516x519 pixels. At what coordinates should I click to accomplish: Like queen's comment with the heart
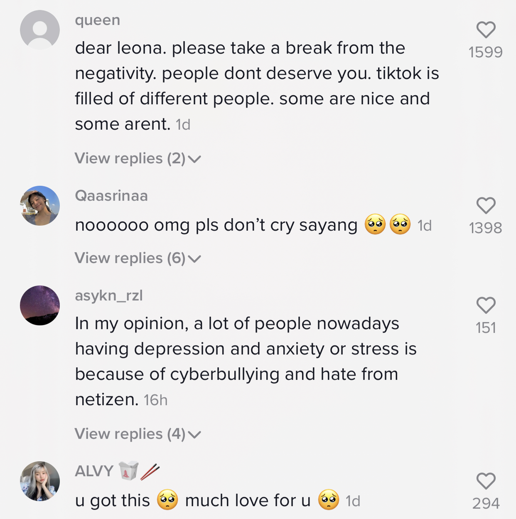[486, 30]
